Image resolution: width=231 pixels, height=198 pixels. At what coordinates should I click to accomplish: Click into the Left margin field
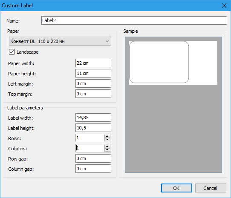pos(93,83)
